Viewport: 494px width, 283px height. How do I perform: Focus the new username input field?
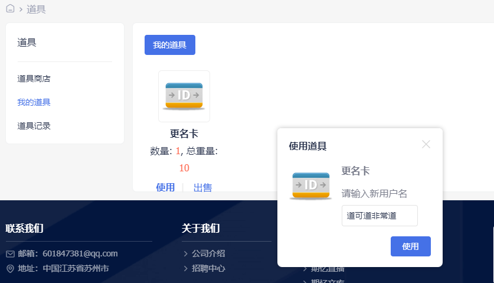point(379,216)
